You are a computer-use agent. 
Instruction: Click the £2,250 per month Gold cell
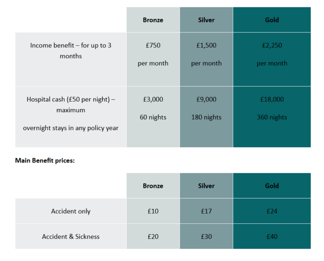272,54
